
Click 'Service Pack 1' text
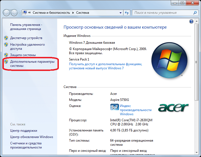79,59
